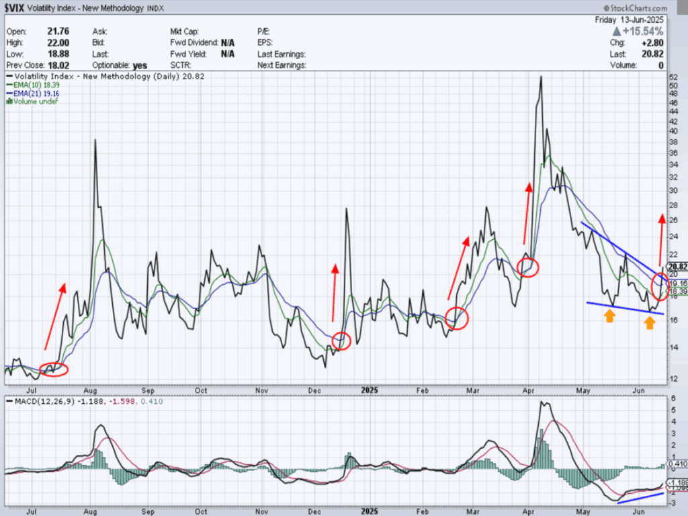Screen dimensions: 688x516
Task: Select the red circle at the February crossover
Action: tap(456, 318)
